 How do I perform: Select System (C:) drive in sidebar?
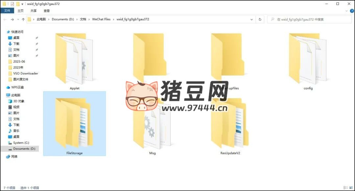pyautogui.click(x=21, y=143)
